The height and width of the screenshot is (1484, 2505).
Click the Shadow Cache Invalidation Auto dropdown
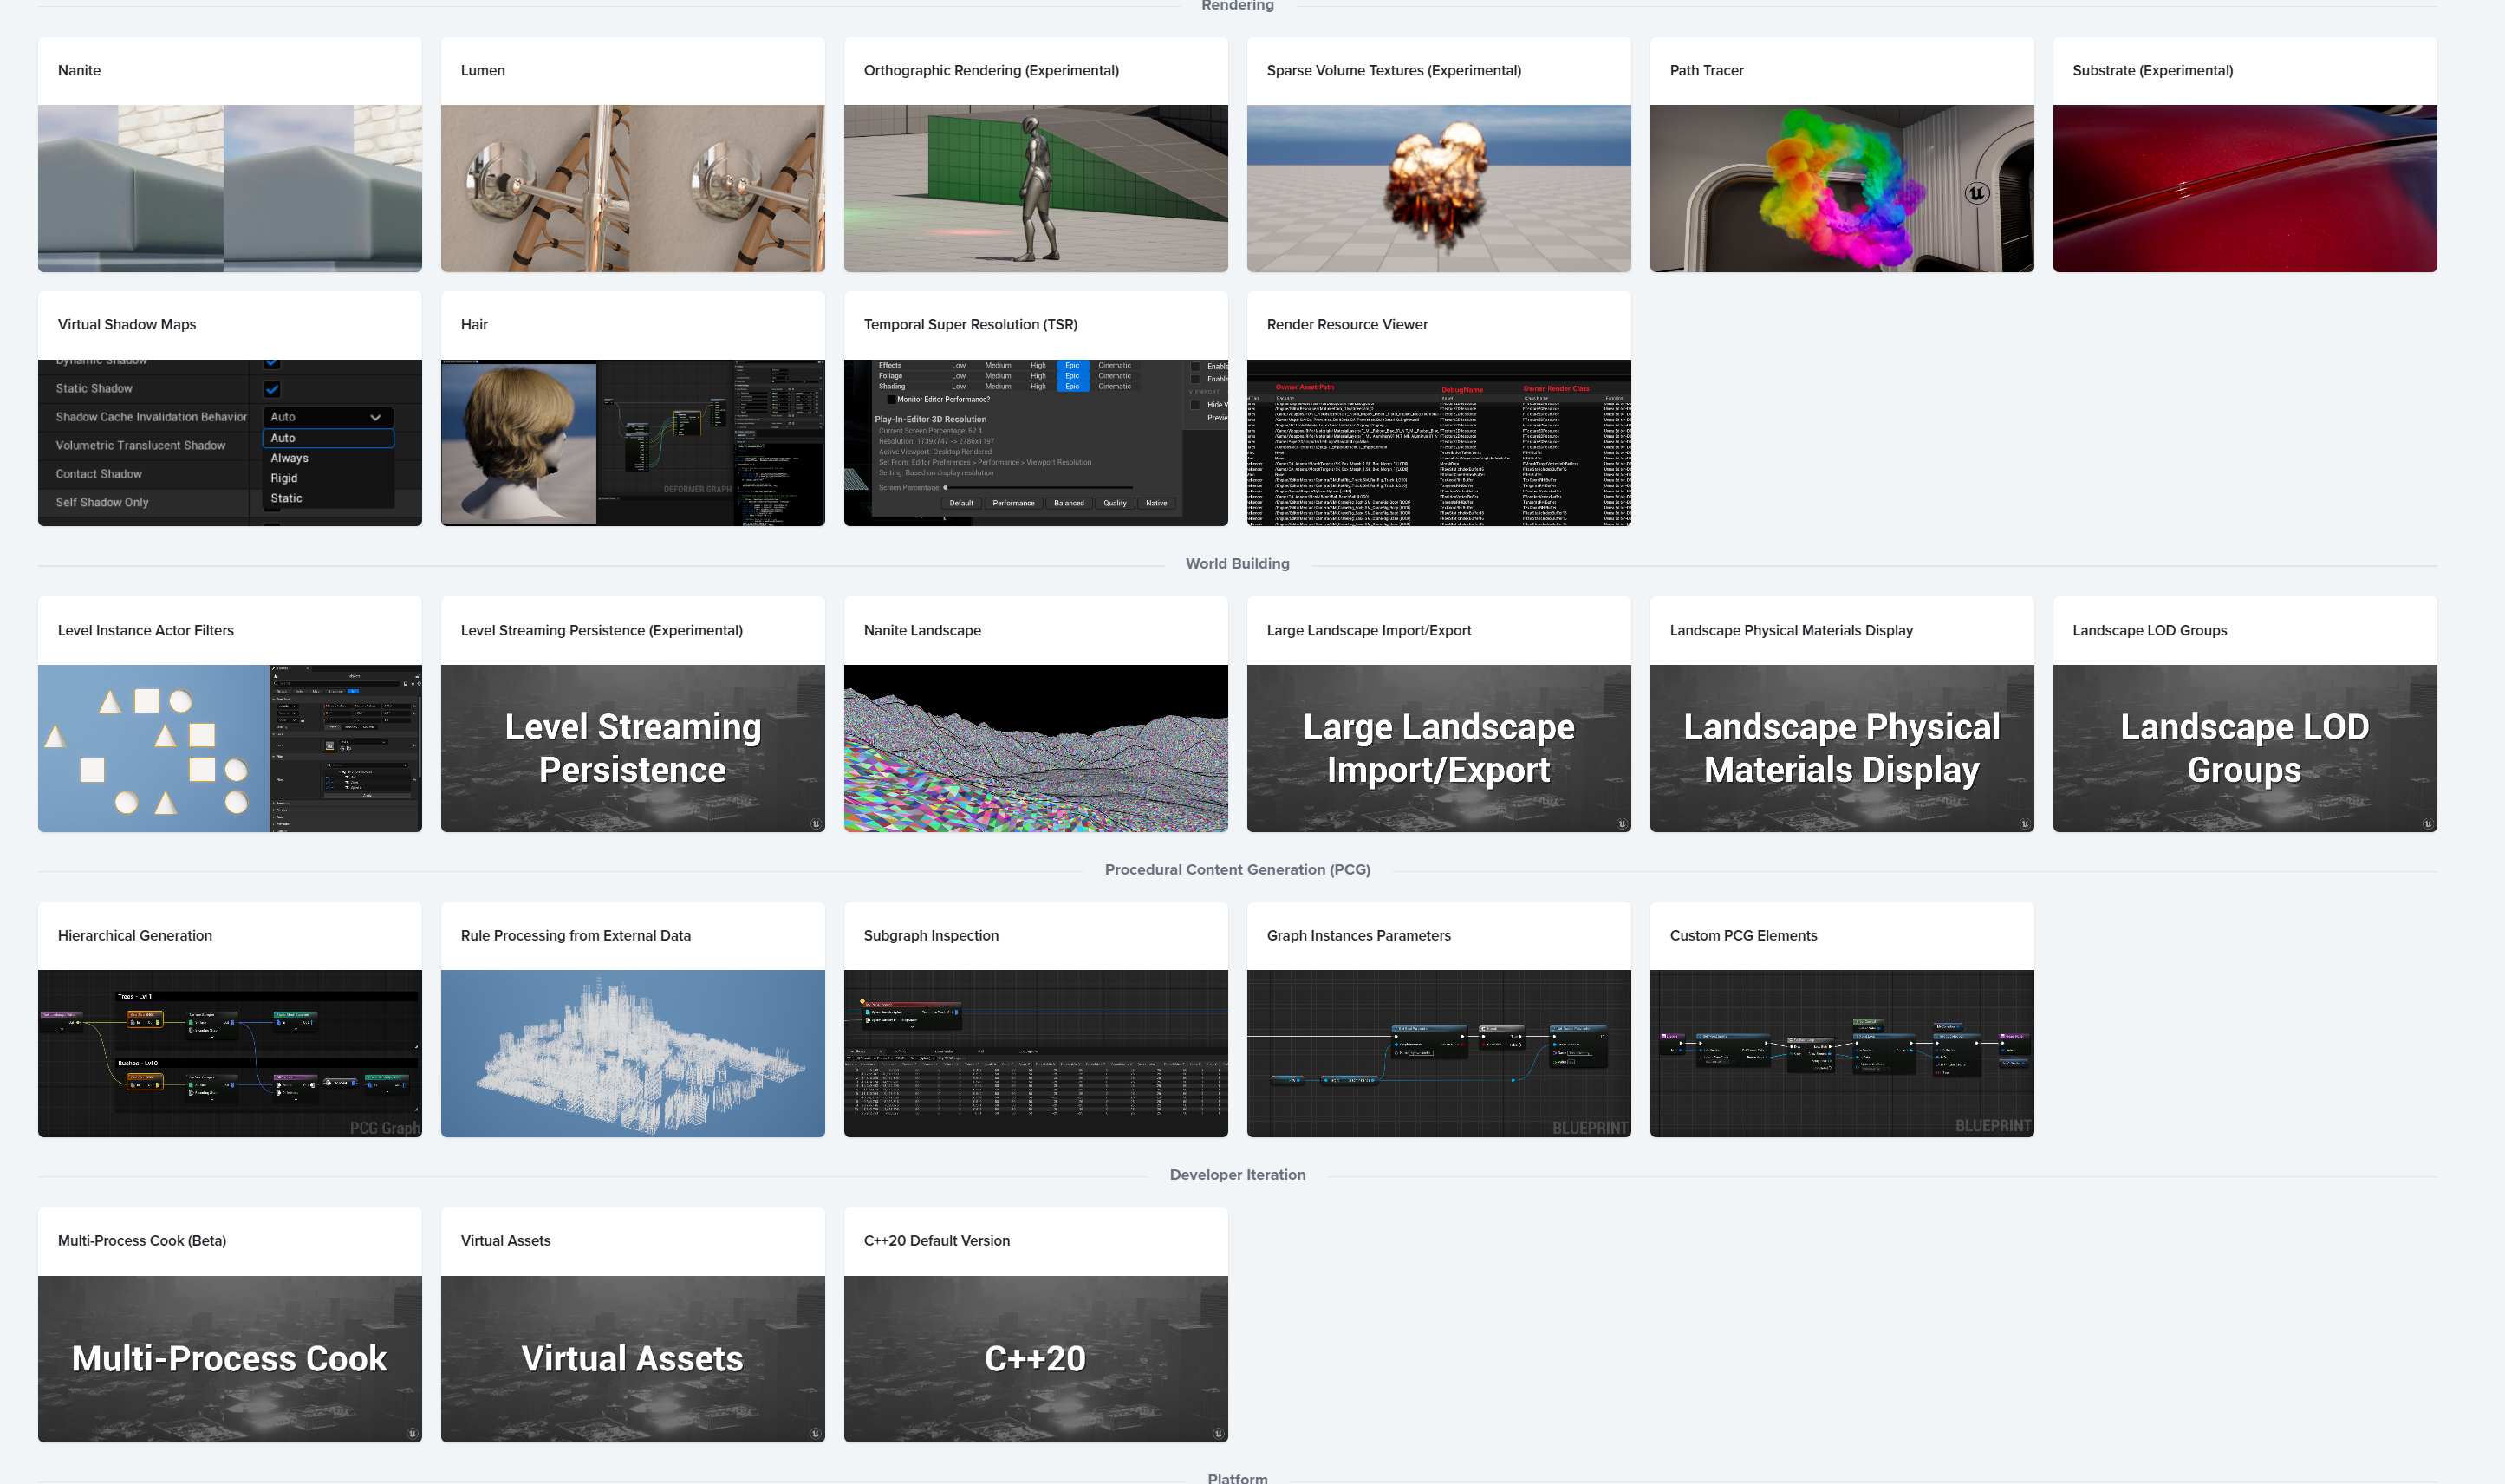(327, 417)
